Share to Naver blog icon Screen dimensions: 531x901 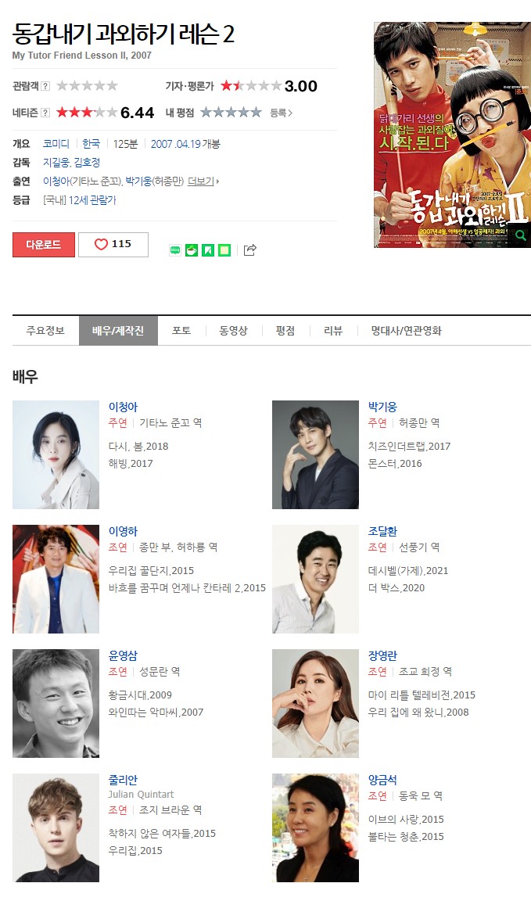pyautogui.click(x=175, y=250)
